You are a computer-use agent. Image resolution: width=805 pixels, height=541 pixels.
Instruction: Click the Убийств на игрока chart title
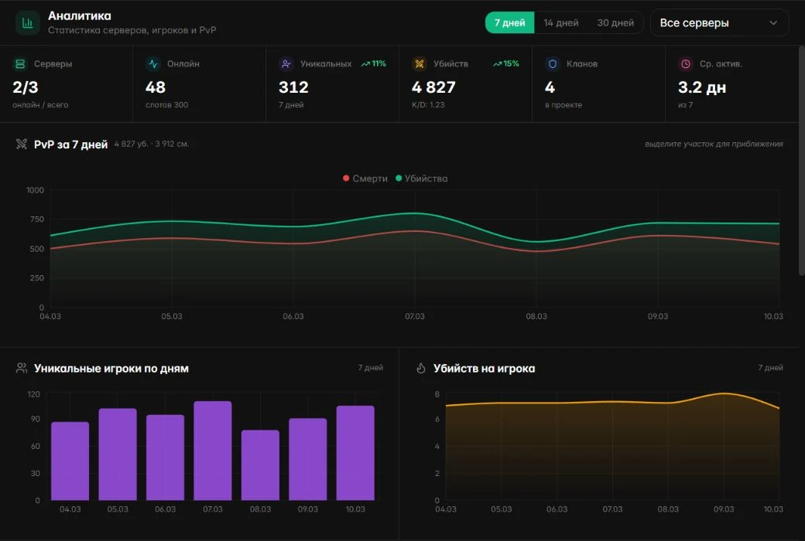(x=484, y=368)
